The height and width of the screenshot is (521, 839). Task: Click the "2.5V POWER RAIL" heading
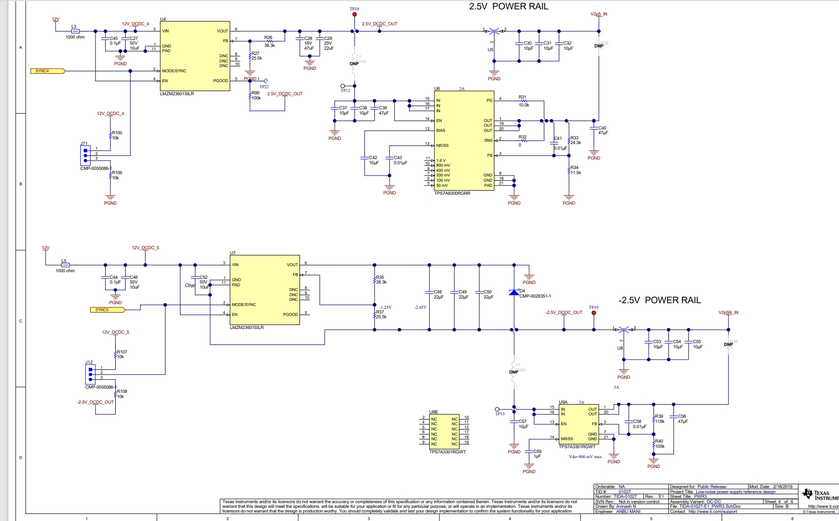point(509,7)
